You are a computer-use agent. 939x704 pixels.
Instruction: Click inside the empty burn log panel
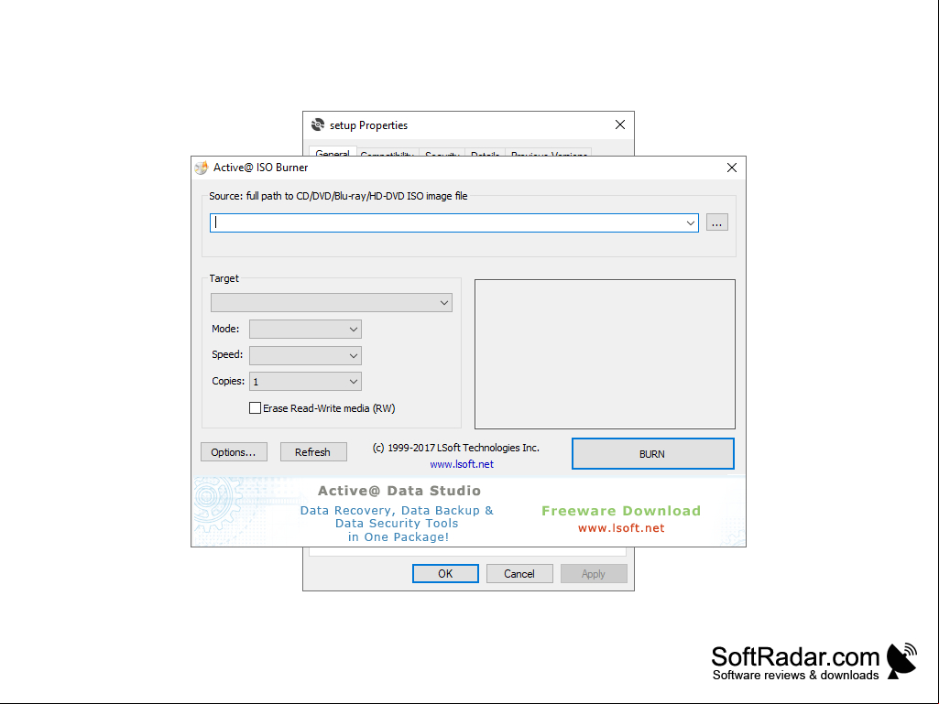click(x=605, y=353)
